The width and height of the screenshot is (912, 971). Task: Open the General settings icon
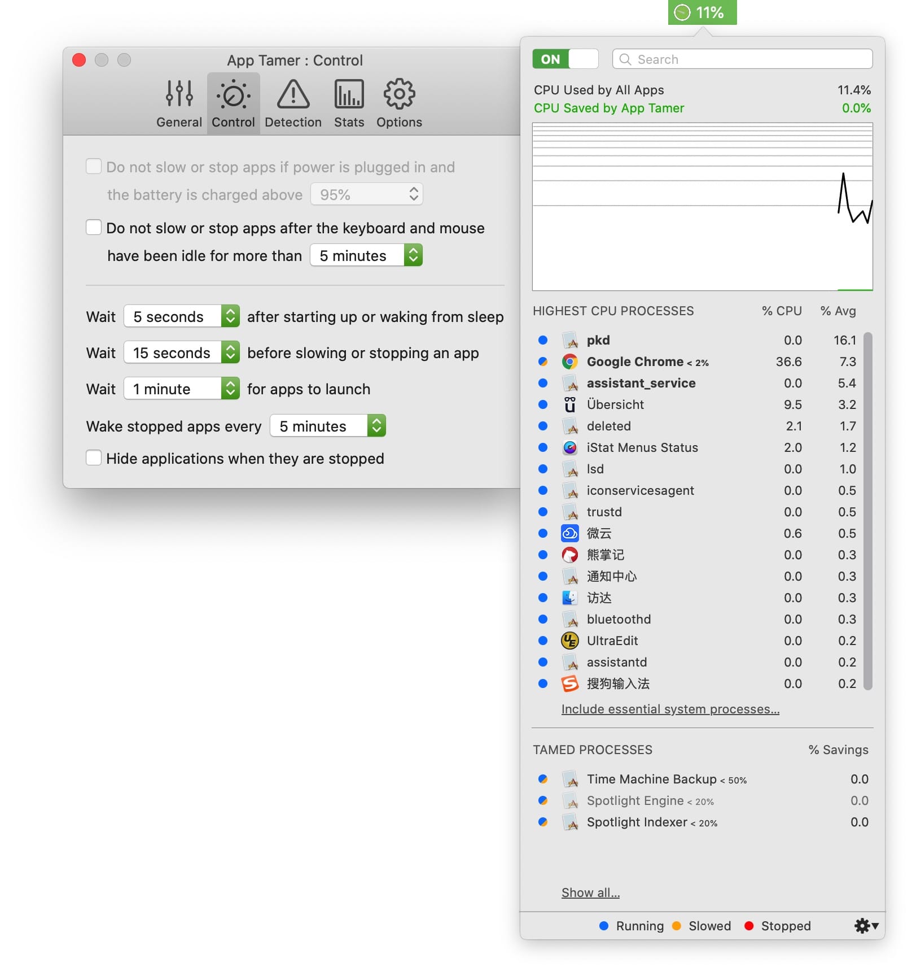pos(179,94)
